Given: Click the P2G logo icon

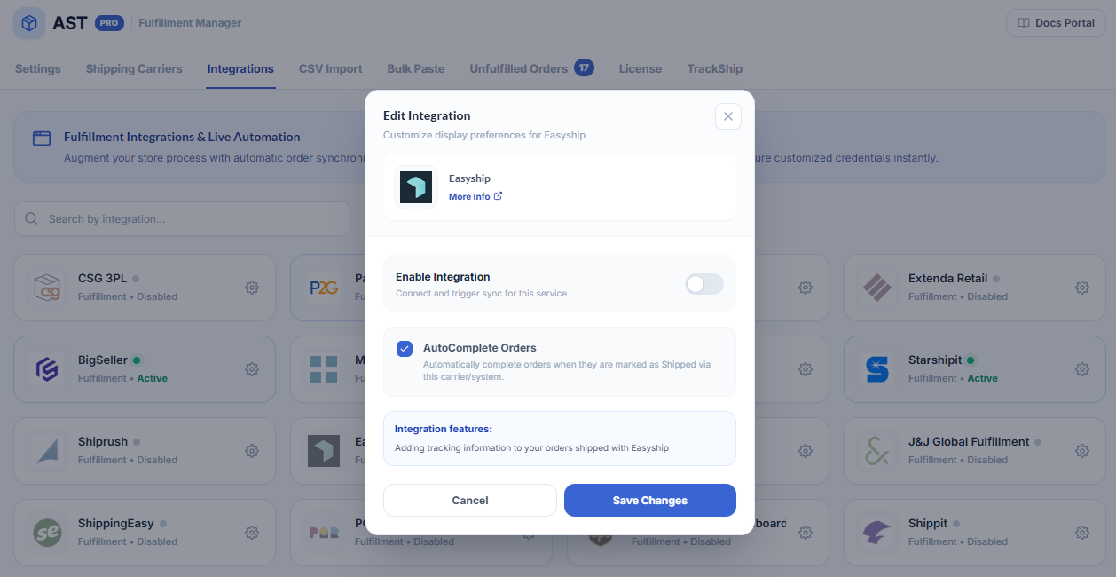Looking at the screenshot, I should [x=324, y=288].
